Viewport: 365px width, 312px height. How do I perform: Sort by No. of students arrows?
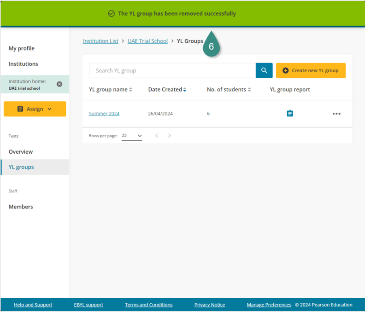pos(249,90)
